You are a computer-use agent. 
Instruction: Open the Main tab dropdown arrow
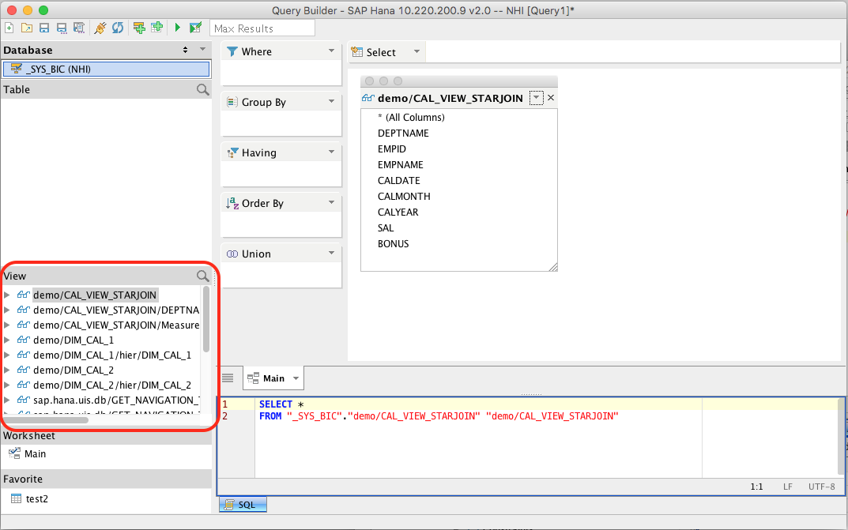coord(296,378)
